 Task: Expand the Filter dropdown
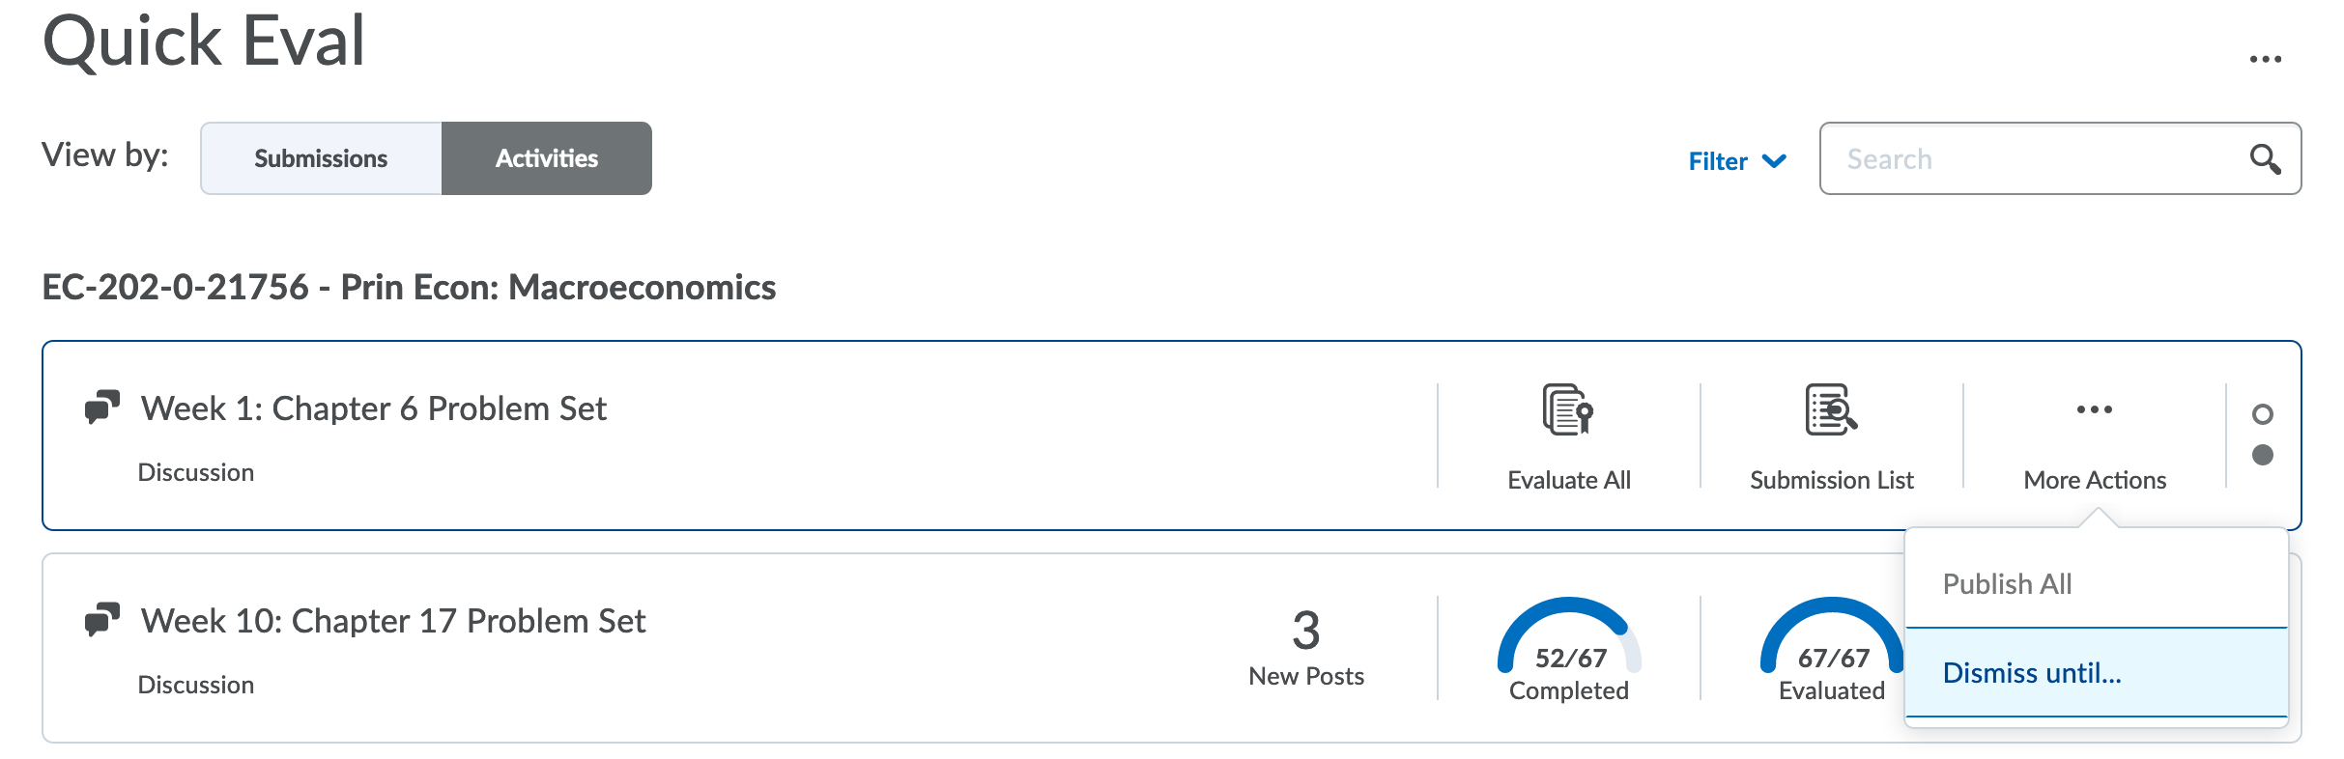[1719, 160]
